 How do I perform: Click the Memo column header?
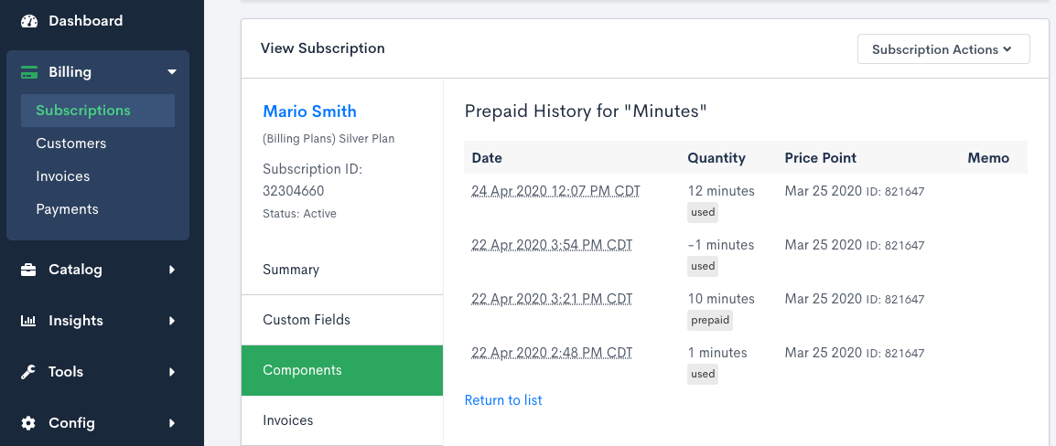tap(988, 158)
